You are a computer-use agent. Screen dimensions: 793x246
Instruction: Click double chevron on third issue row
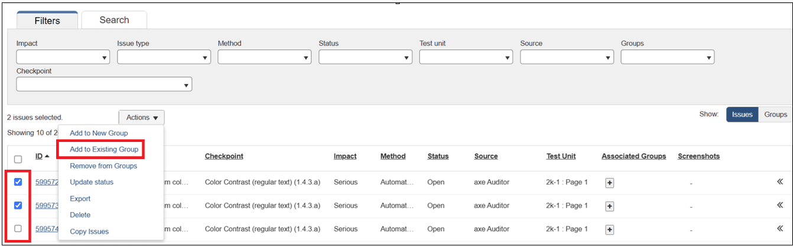pyautogui.click(x=780, y=229)
